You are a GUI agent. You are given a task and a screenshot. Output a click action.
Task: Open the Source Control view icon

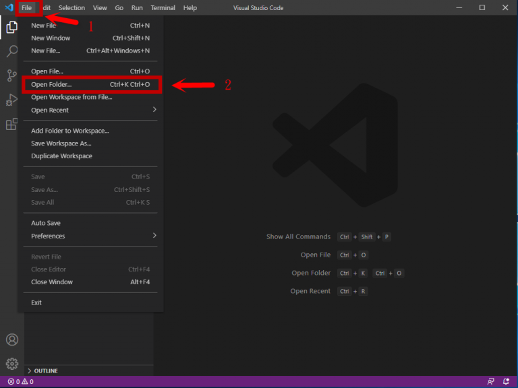(12, 75)
